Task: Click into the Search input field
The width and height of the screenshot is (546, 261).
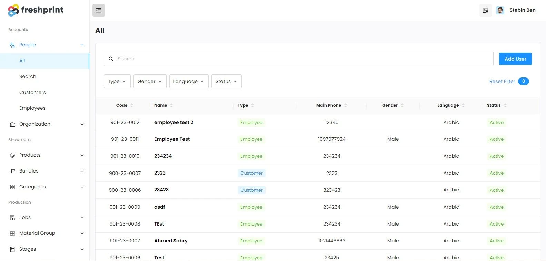Action: [x=299, y=59]
